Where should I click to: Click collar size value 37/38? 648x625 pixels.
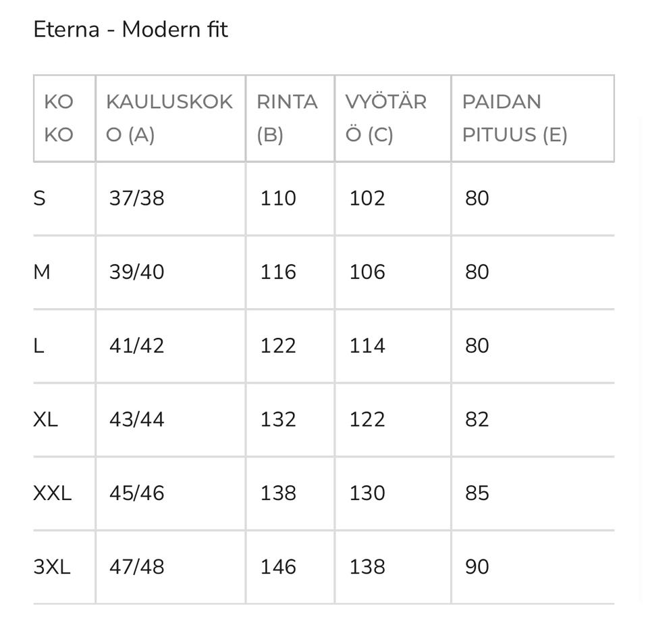click(136, 199)
